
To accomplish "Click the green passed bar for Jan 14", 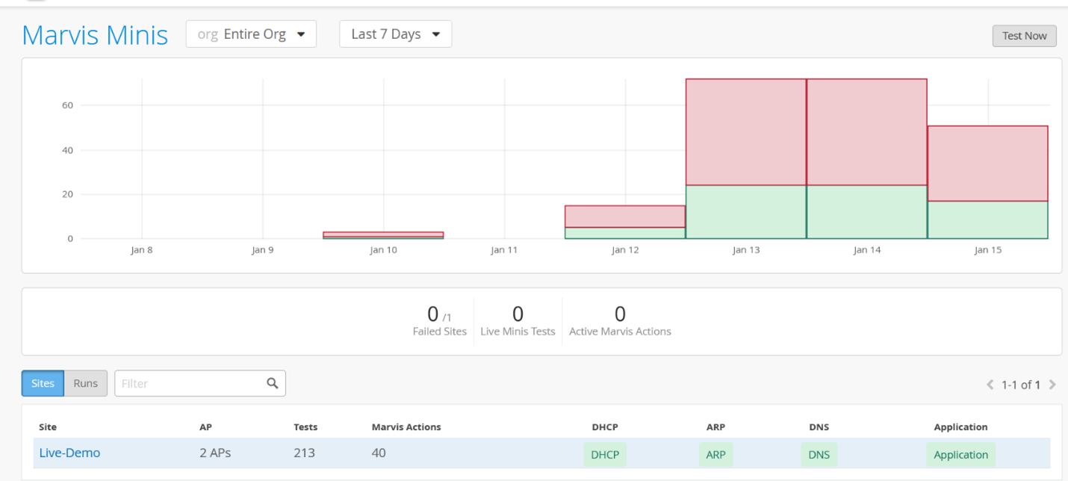I will pos(867,212).
